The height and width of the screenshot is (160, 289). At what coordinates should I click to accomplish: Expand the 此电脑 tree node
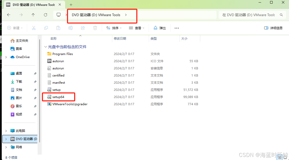(x=6, y=131)
